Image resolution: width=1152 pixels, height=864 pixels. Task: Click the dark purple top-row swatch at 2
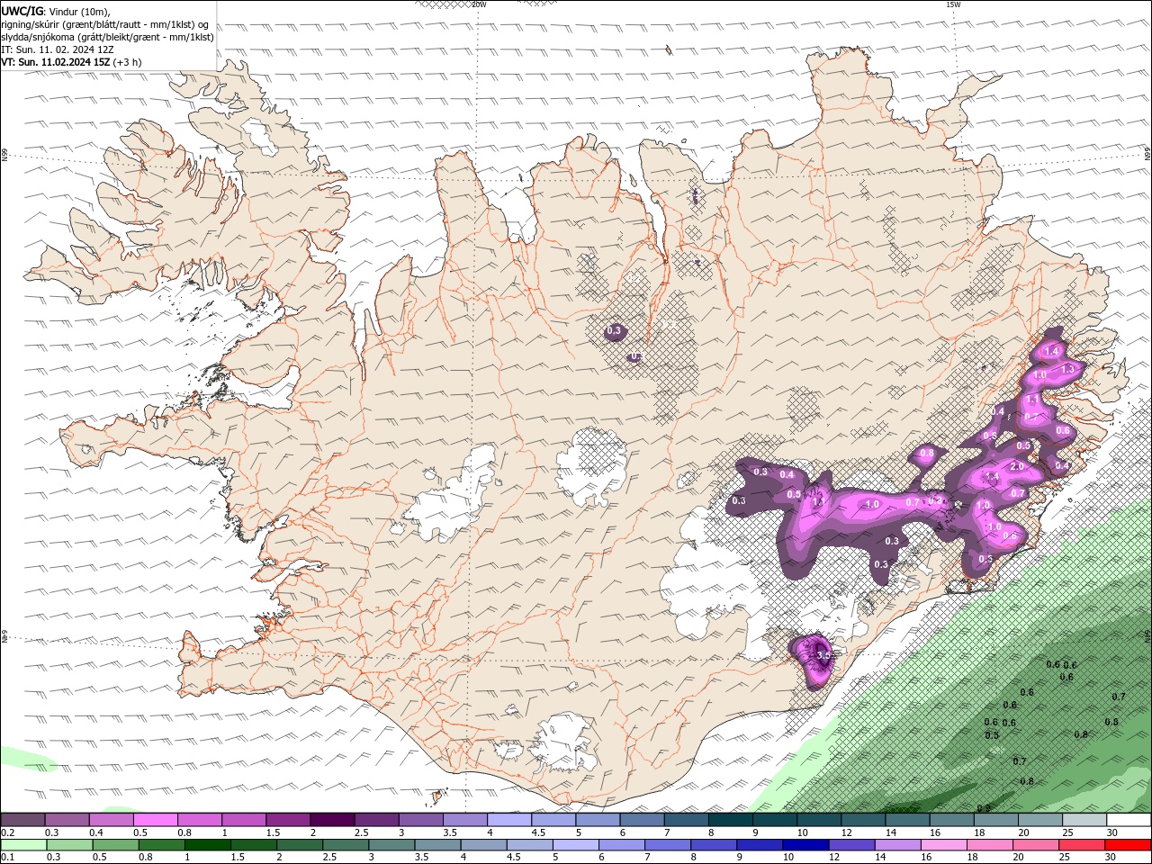[x=332, y=820]
